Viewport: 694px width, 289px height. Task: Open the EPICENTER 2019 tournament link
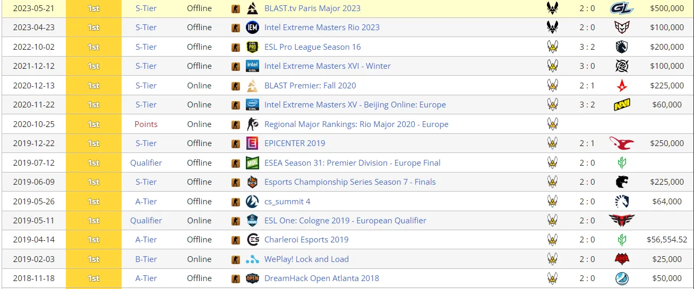coord(295,143)
